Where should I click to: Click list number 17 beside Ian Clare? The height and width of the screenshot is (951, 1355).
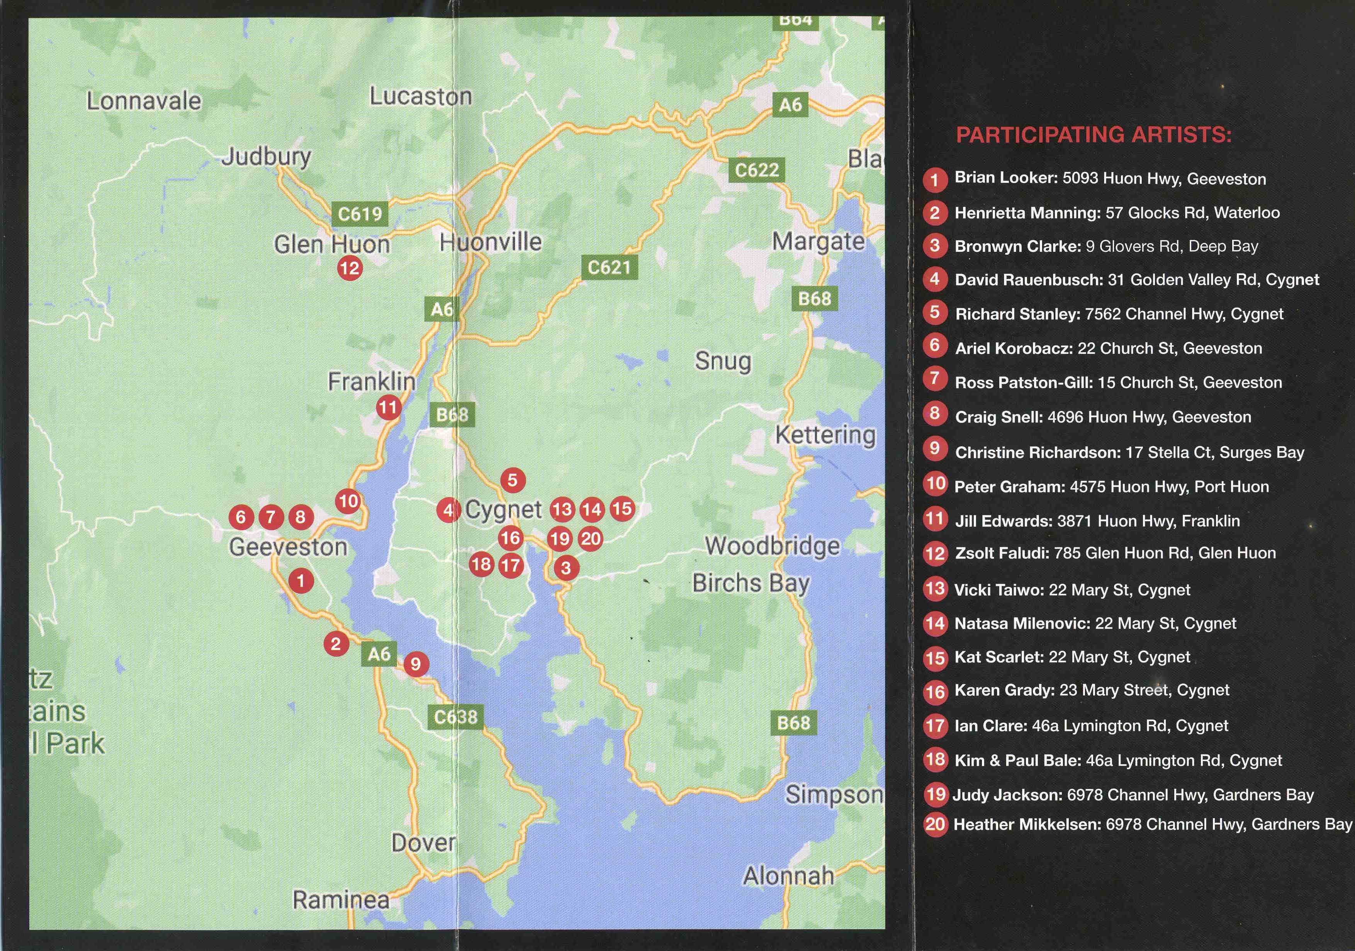pos(936,725)
